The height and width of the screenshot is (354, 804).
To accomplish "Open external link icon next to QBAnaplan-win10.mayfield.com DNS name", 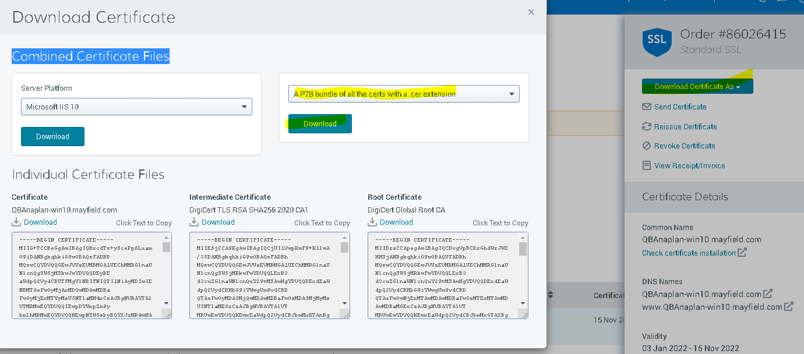I will [x=768, y=294].
